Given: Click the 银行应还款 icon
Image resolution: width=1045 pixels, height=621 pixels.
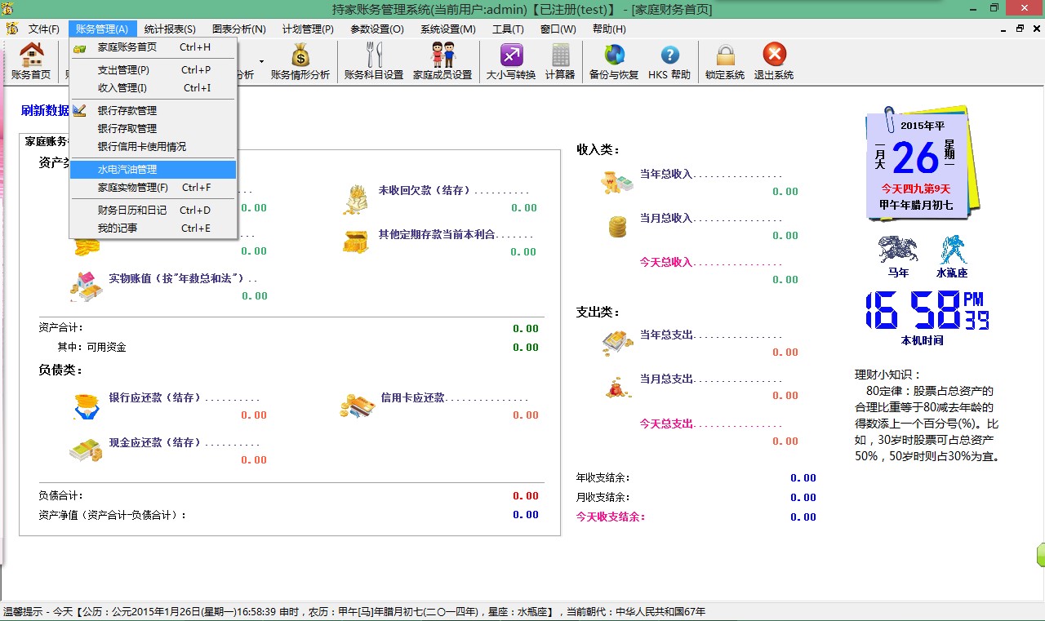Looking at the screenshot, I should click(x=86, y=406).
